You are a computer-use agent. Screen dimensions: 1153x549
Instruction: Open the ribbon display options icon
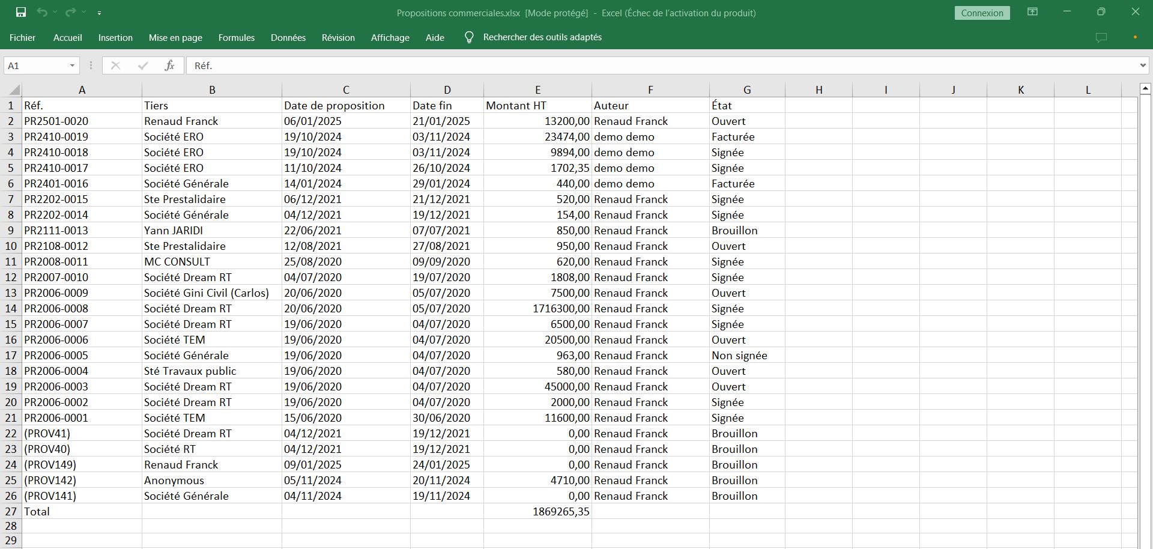click(x=1032, y=12)
